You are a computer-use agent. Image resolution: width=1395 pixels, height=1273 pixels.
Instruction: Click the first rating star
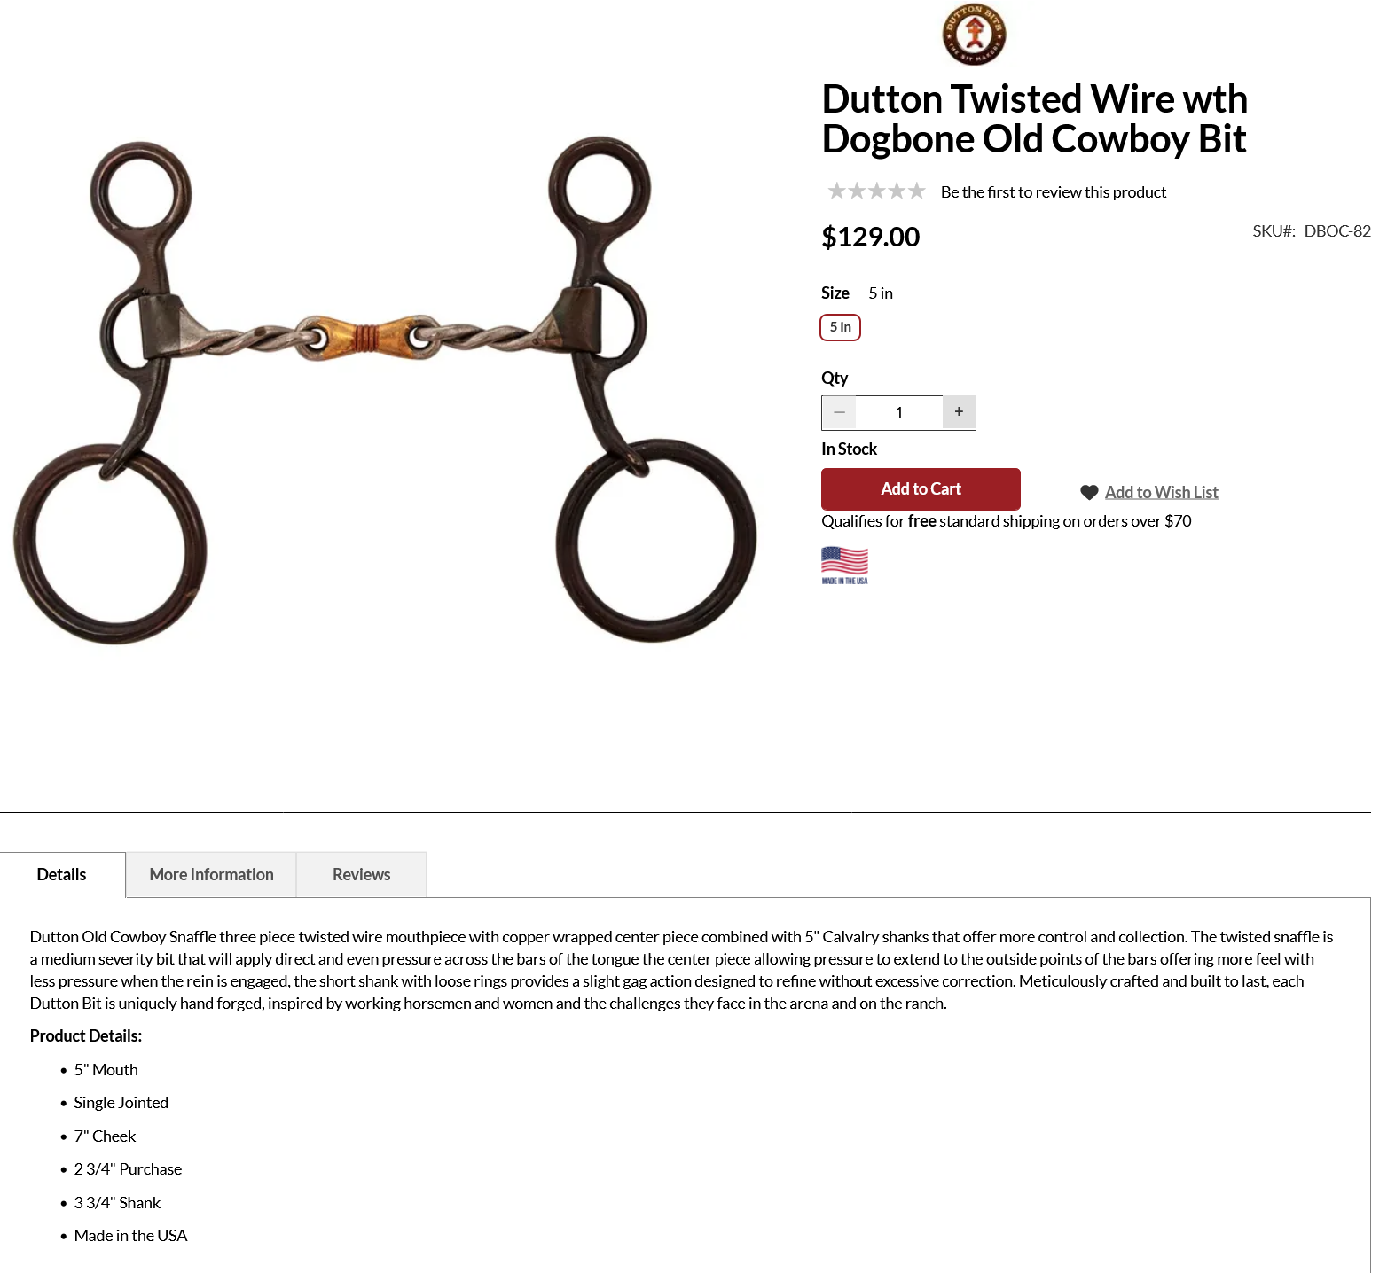(836, 191)
